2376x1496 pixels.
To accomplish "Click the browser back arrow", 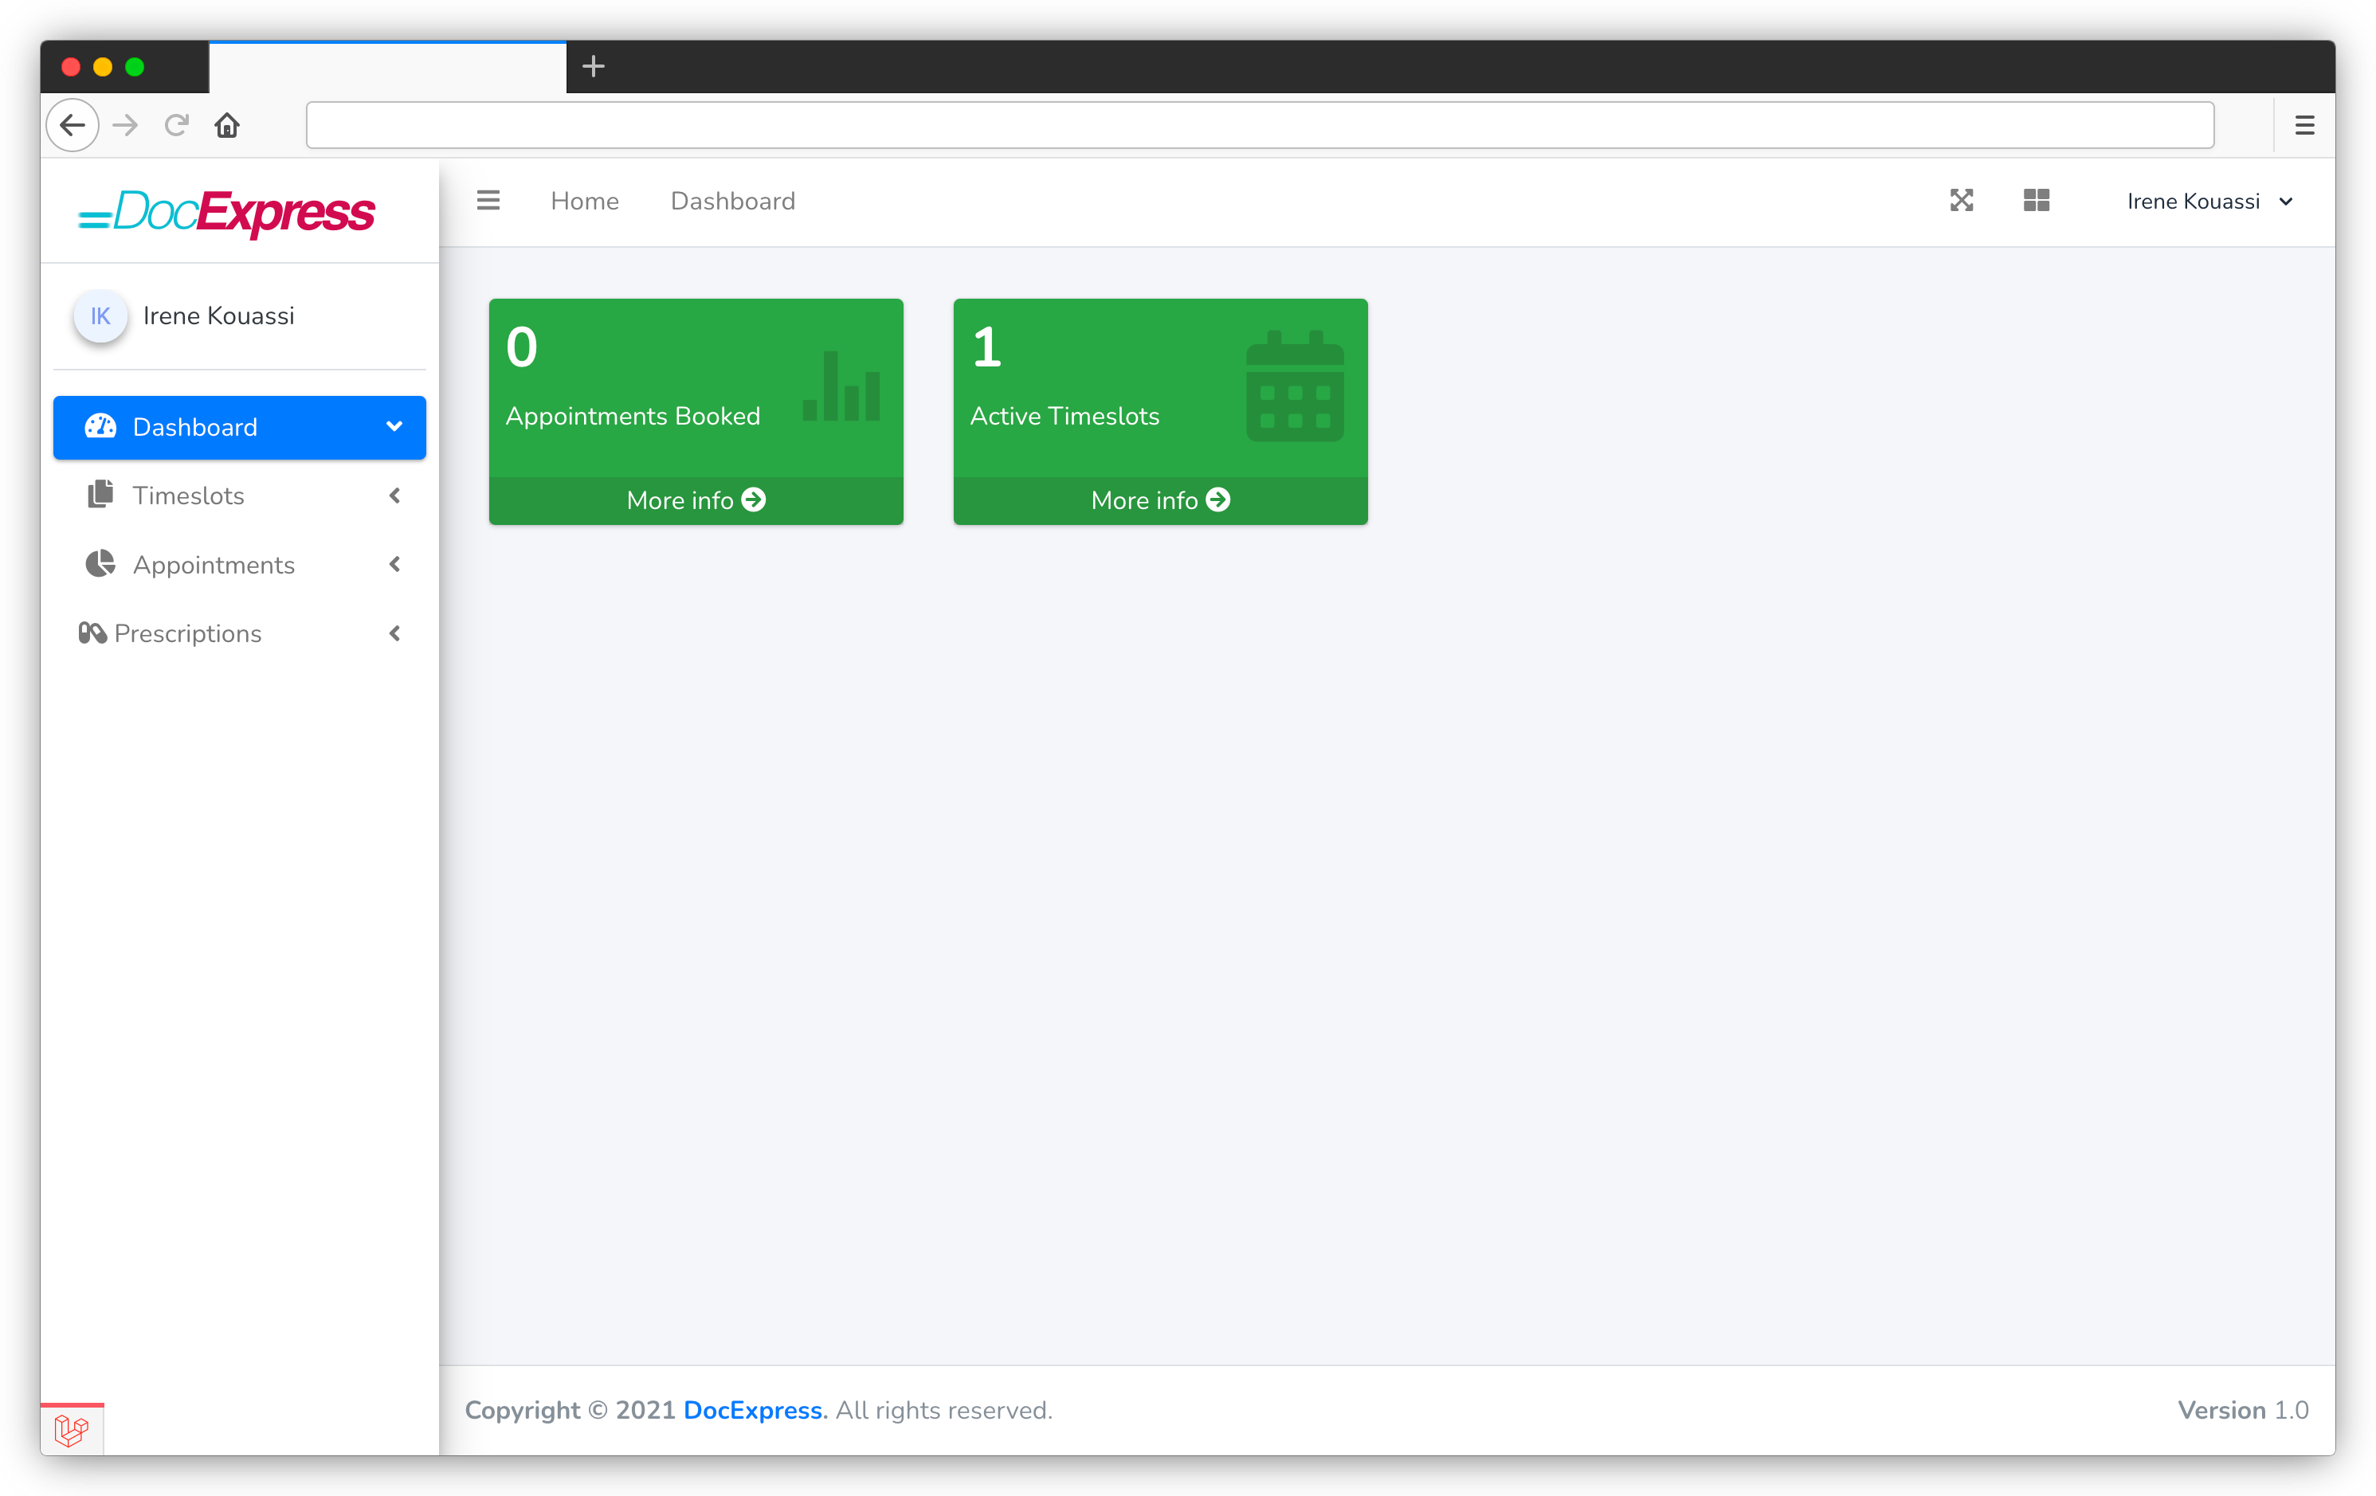I will click(72, 125).
